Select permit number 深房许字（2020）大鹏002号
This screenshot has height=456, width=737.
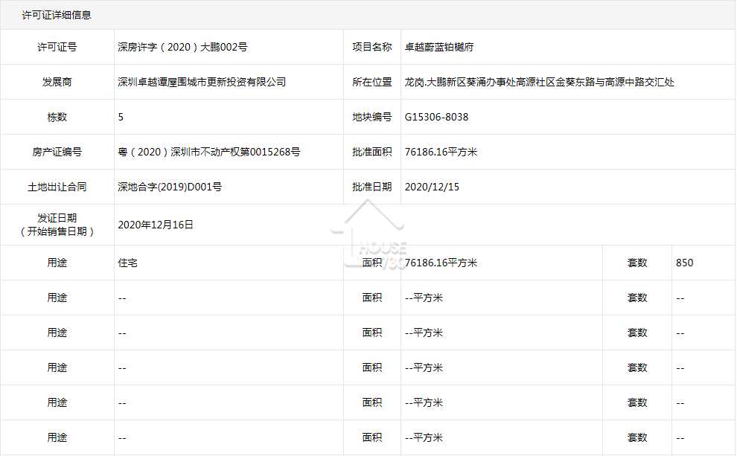(x=182, y=47)
